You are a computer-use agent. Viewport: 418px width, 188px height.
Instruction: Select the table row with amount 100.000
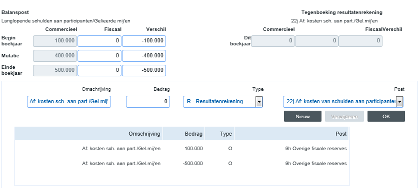(182, 149)
